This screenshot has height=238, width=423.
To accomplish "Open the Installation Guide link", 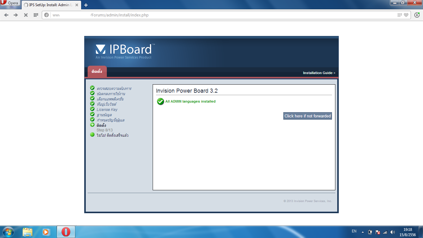I will 319,73.
